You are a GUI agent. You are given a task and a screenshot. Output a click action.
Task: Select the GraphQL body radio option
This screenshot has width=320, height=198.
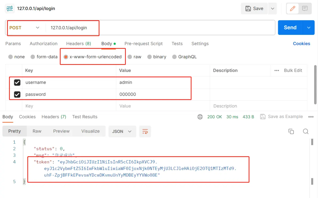coord(174,57)
